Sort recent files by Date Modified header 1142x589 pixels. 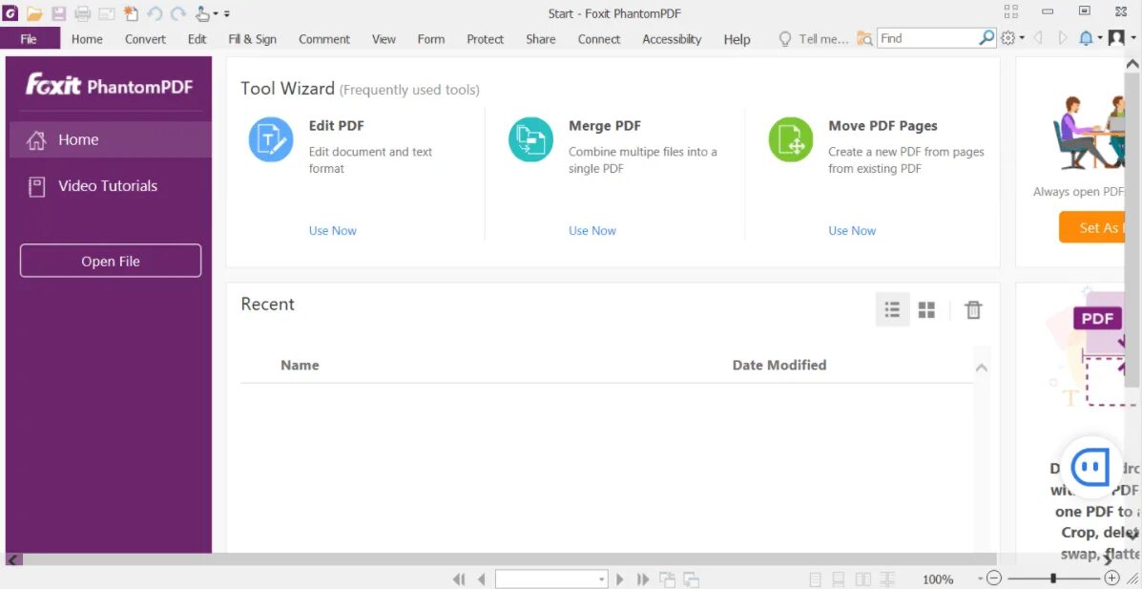tap(779, 366)
